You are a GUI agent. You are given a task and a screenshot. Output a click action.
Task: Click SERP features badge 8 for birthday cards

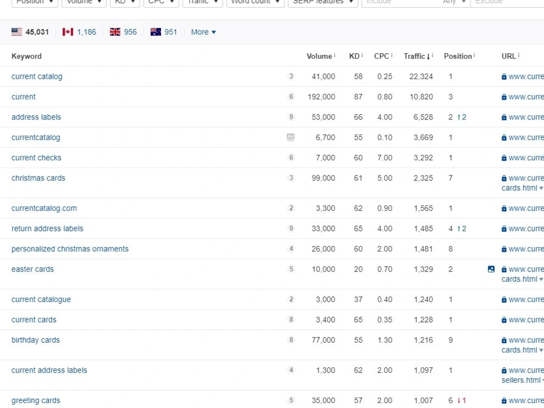coord(291,340)
